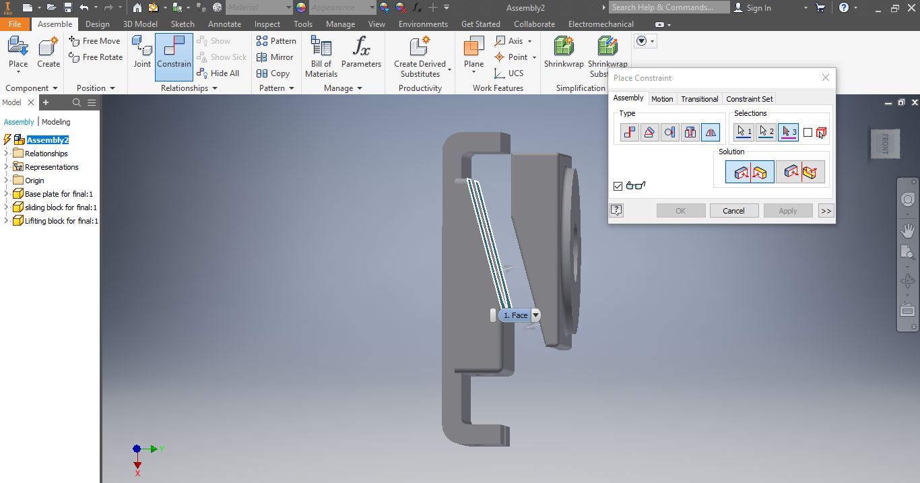Screen dimensions: 920x483
Task: Switch to Modeling browser view
Action: point(56,122)
